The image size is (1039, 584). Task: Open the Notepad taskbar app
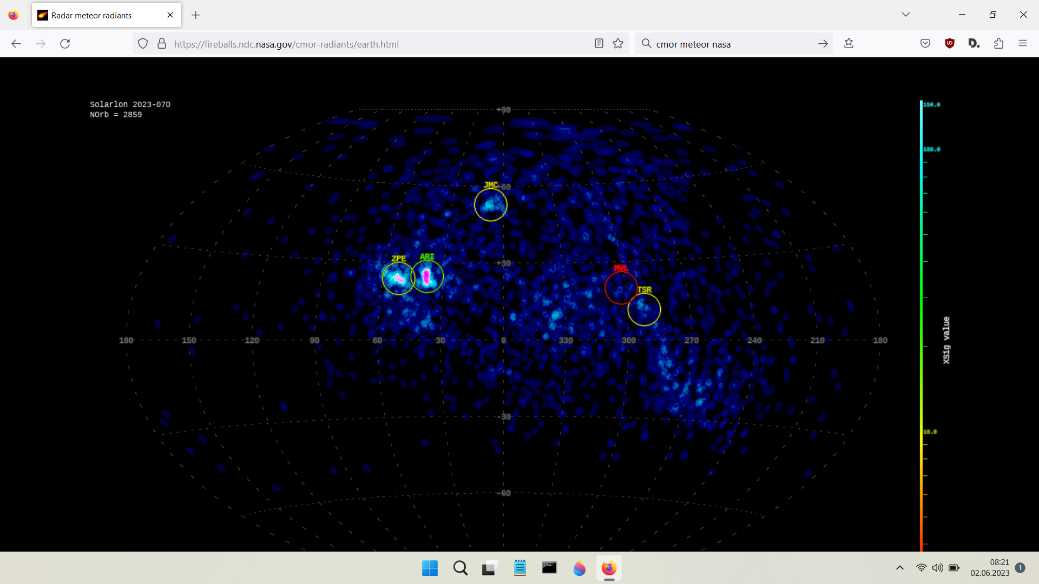click(x=520, y=568)
